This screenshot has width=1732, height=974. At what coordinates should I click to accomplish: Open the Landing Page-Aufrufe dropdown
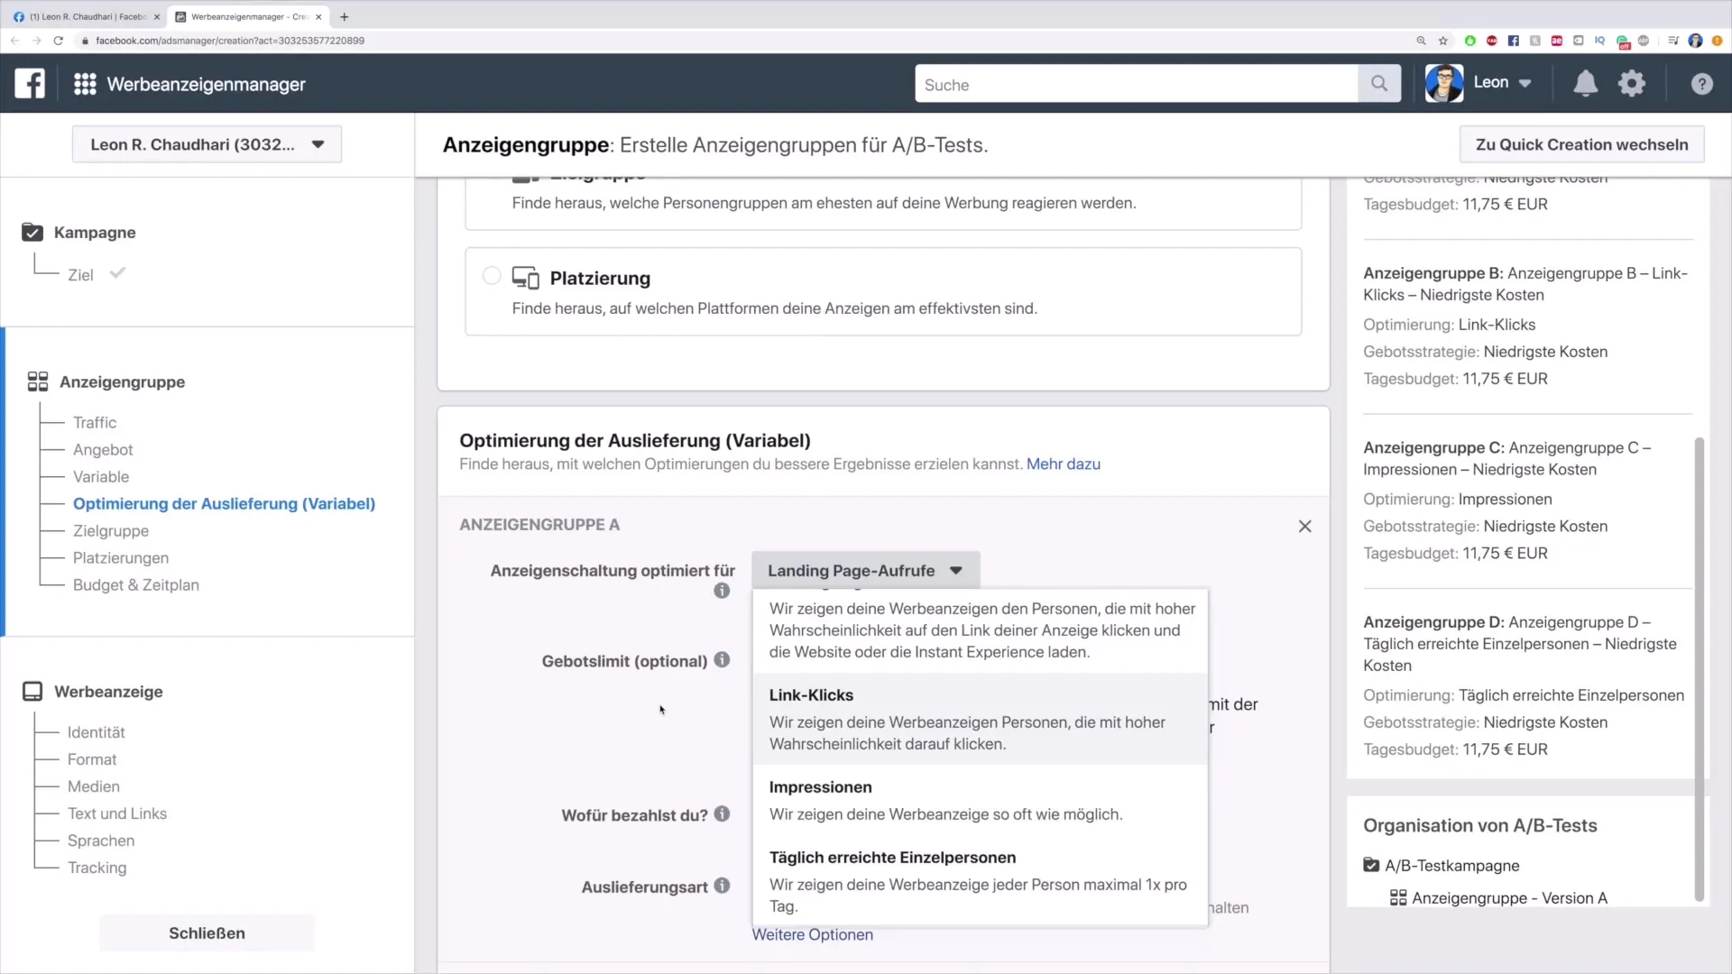tap(865, 570)
